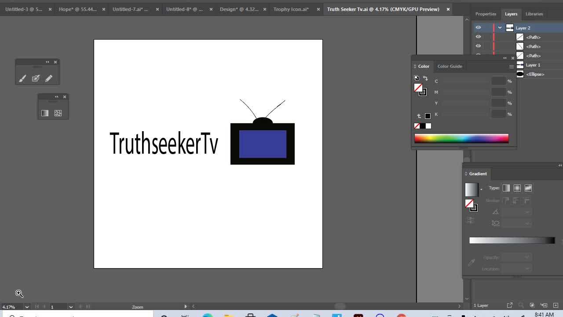Click the TruthseekerTv text on artboard

[x=164, y=144]
